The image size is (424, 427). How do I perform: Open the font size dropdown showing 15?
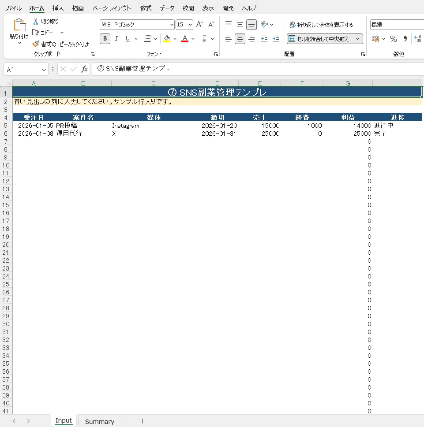(x=190, y=25)
